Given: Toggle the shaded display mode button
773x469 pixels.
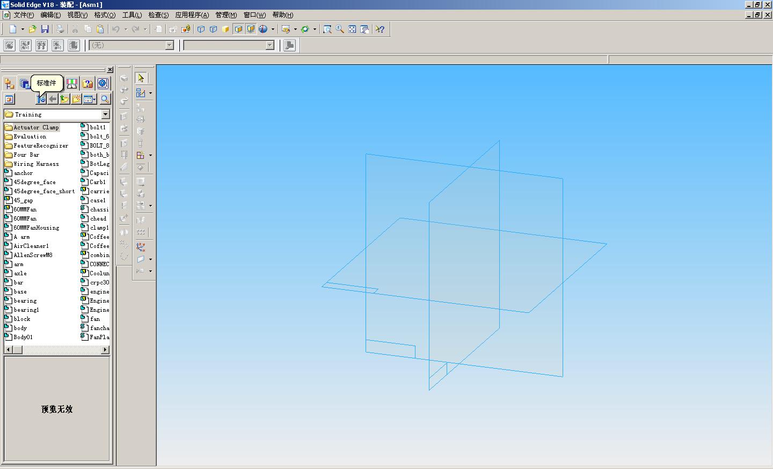Looking at the screenshot, I should (226, 29).
